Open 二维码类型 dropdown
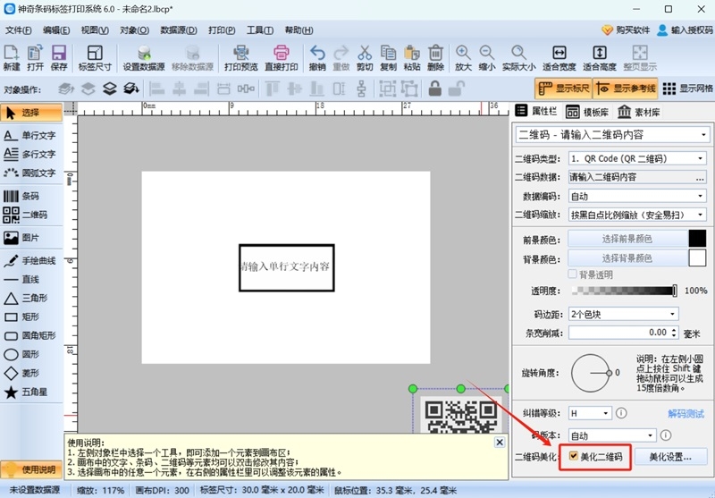Viewport: 715px width, 498px height. 637,158
